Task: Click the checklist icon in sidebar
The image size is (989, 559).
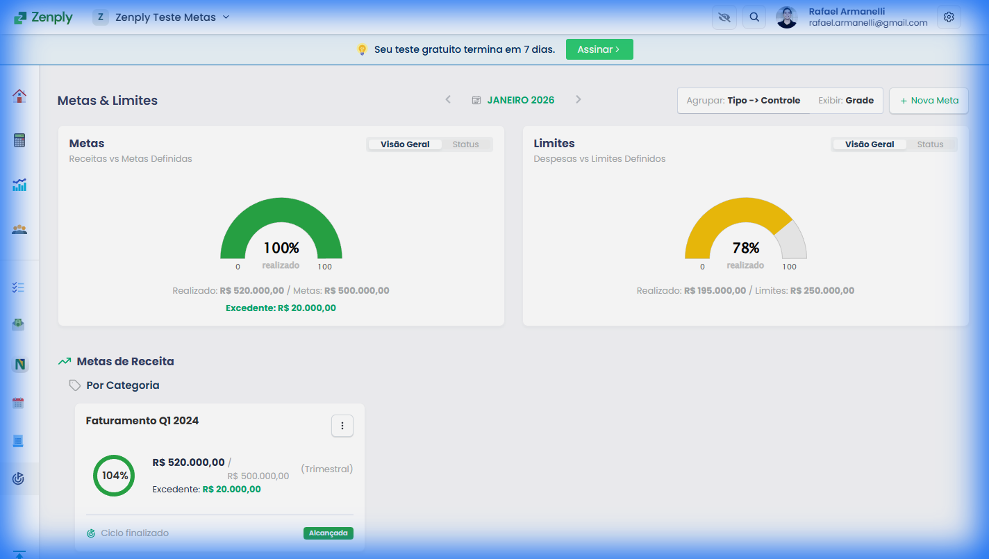Action: click(19, 287)
